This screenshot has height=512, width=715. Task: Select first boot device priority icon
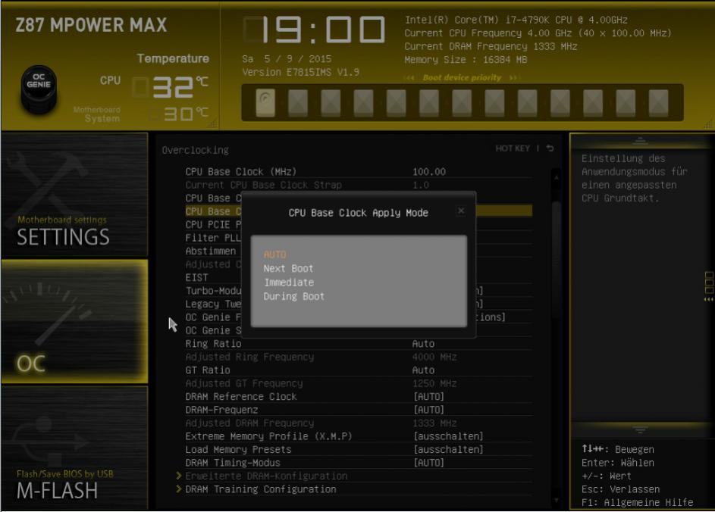coord(265,102)
